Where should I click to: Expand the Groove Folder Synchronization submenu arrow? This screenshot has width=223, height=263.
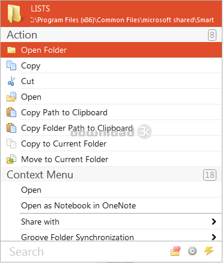point(214,237)
